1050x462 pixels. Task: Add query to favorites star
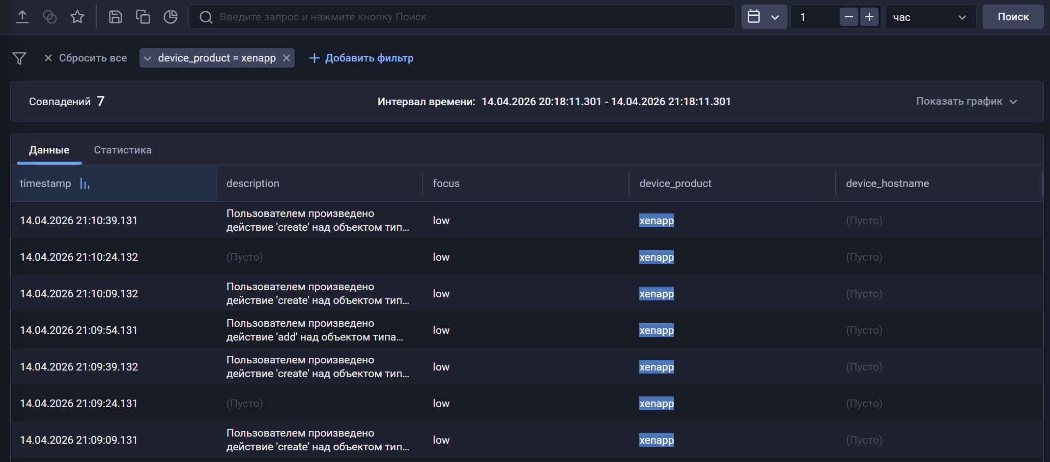click(x=77, y=17)
